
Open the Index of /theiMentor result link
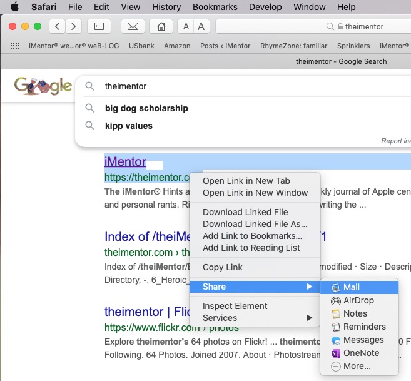[147, 236]
